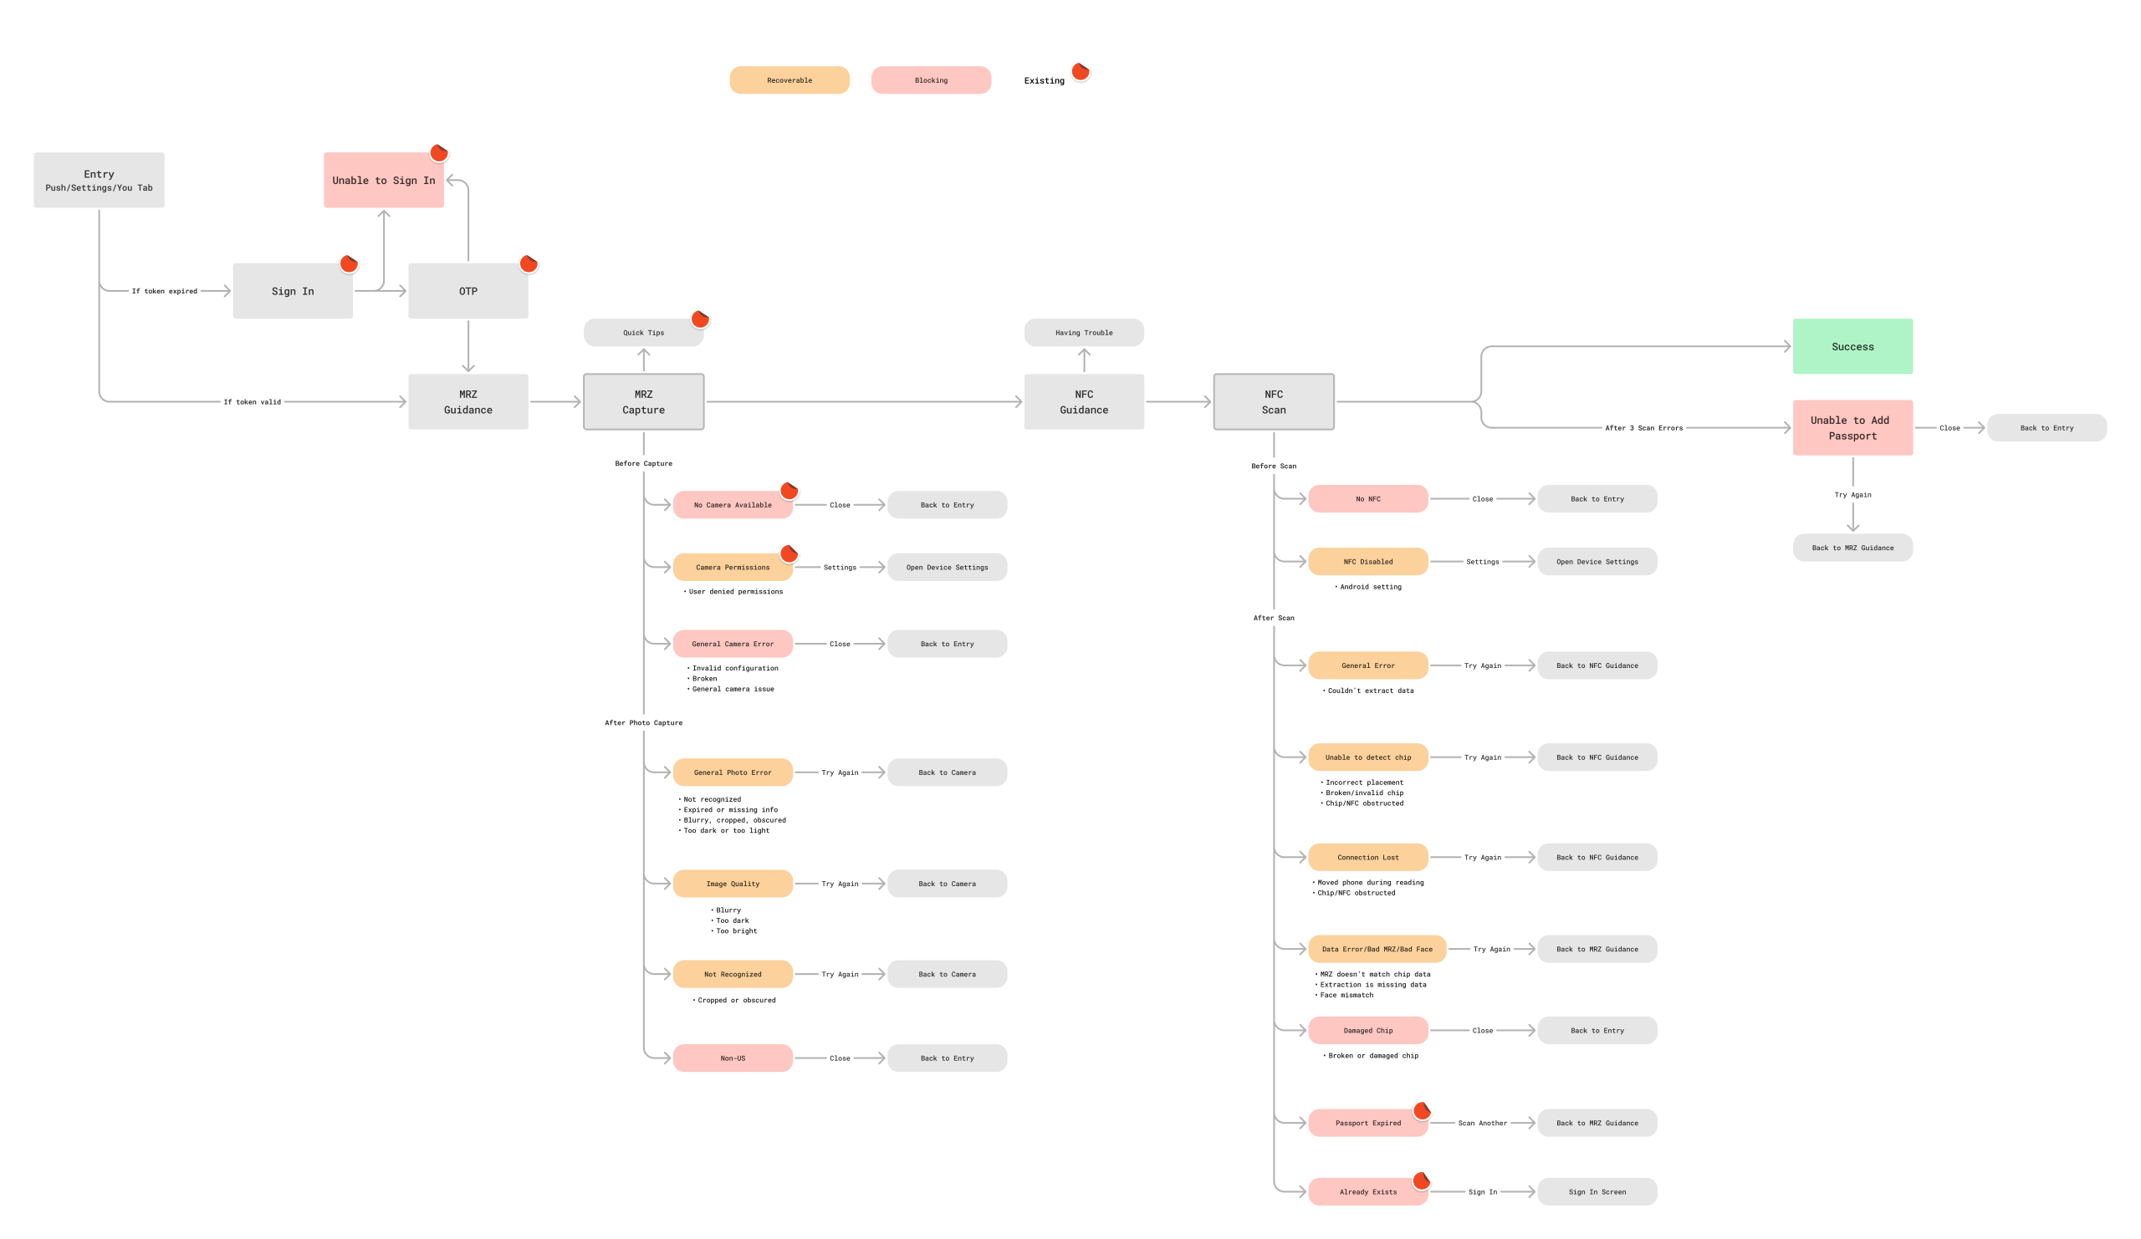Select the Entry Push/Settings/You Tab node
Image resolution: width=2141 pixels, height=1239 pixels.
99,180
